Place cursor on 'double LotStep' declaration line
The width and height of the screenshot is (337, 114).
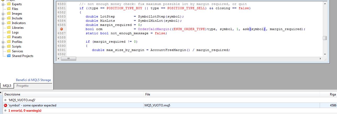click(135, 16)
